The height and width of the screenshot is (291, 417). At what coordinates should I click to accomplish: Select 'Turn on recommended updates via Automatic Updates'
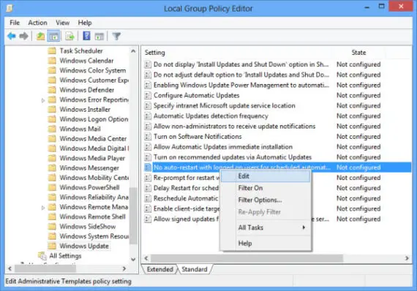coord(233,157)
